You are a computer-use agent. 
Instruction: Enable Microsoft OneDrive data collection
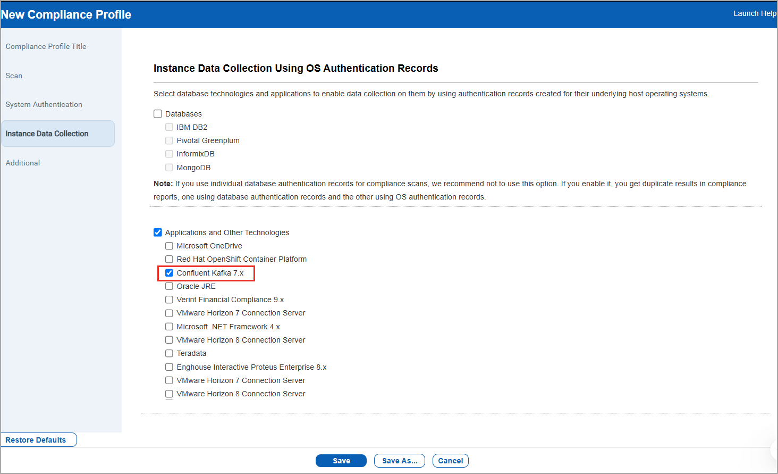[x=169, y=245]
